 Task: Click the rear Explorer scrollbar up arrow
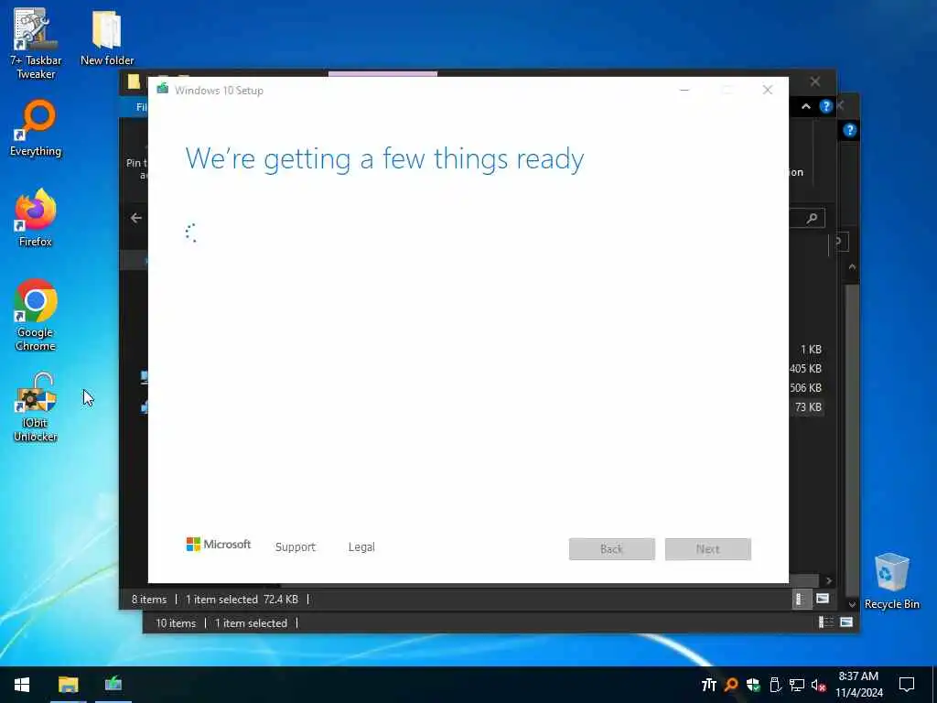853,266
